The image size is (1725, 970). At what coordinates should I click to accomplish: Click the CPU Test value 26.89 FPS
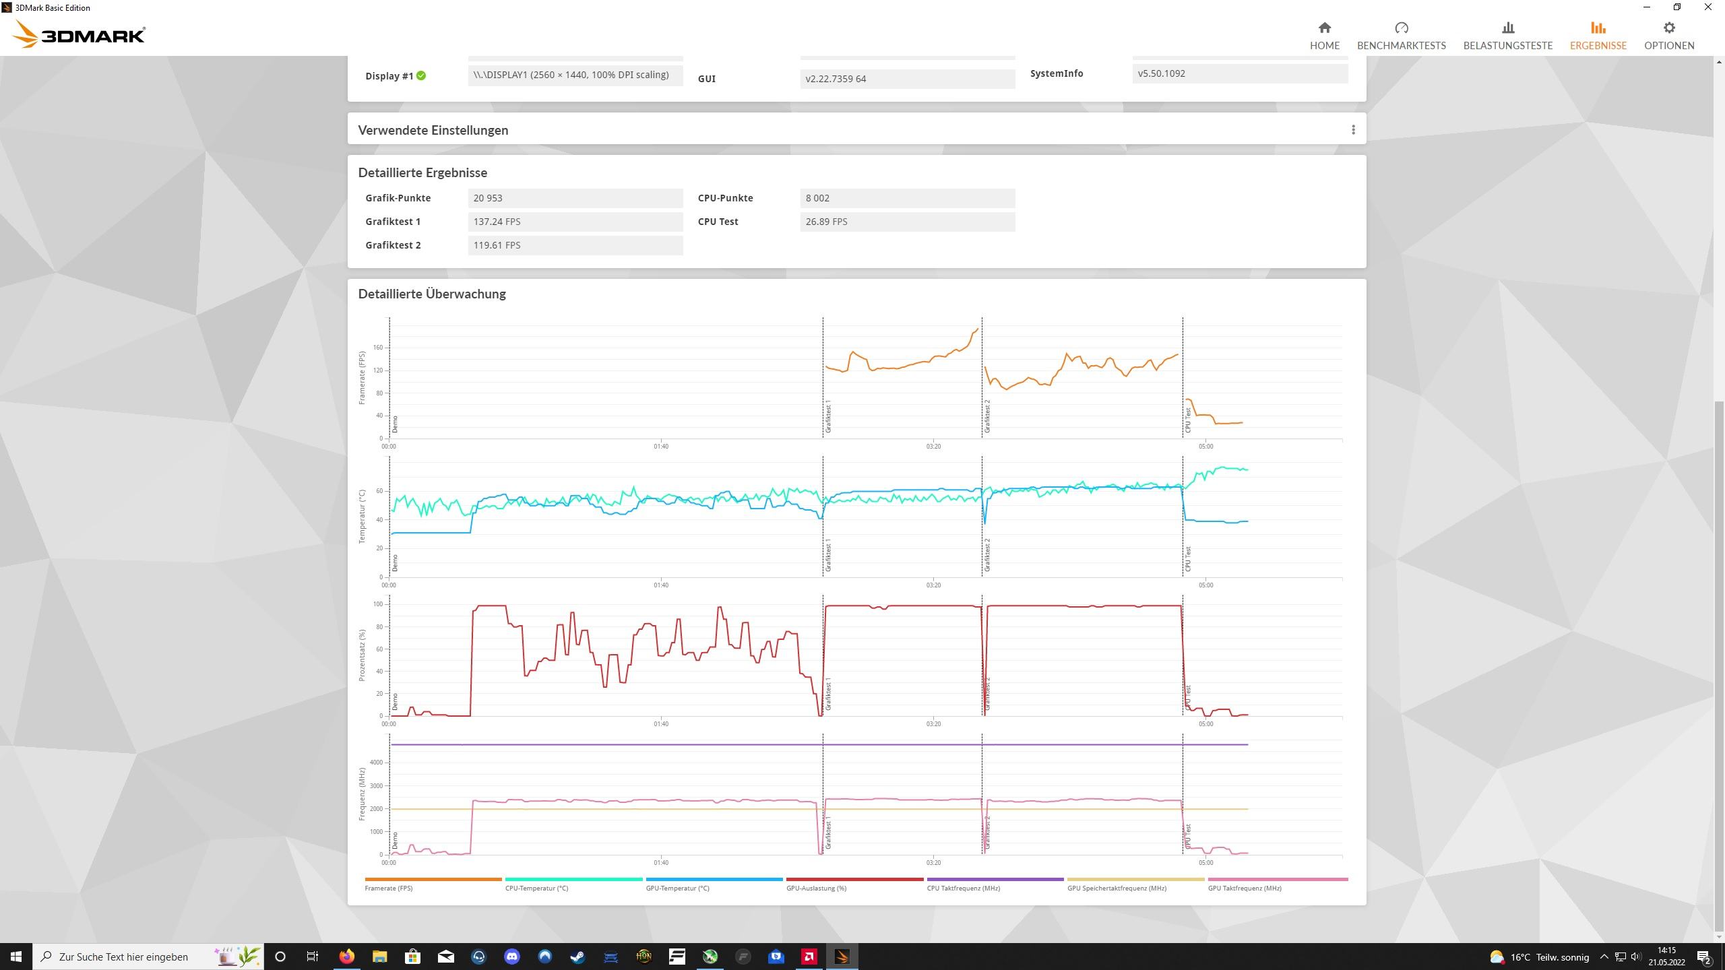pyautogui.click(x=908, y=222)
